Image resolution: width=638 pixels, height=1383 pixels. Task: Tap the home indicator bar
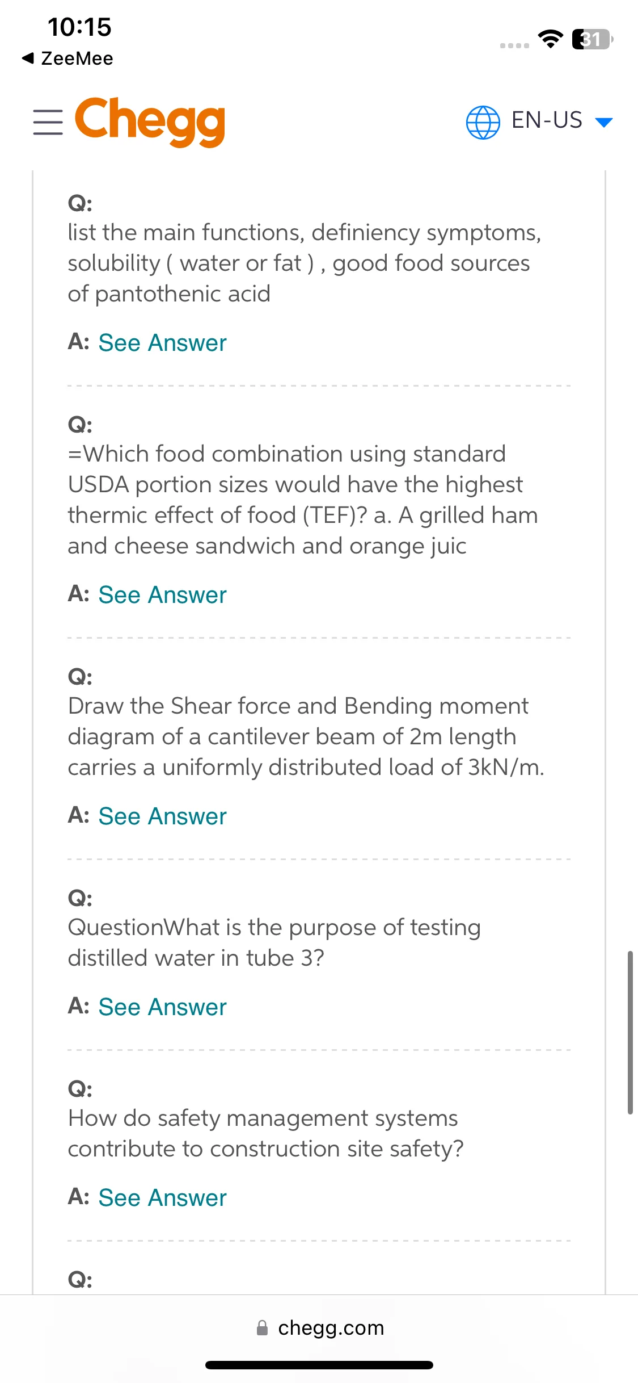click(x=319, y=1365)
